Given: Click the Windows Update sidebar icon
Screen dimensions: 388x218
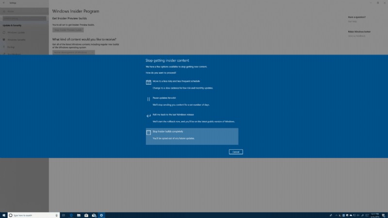Looking at the screenshot, I should (4, 32).
